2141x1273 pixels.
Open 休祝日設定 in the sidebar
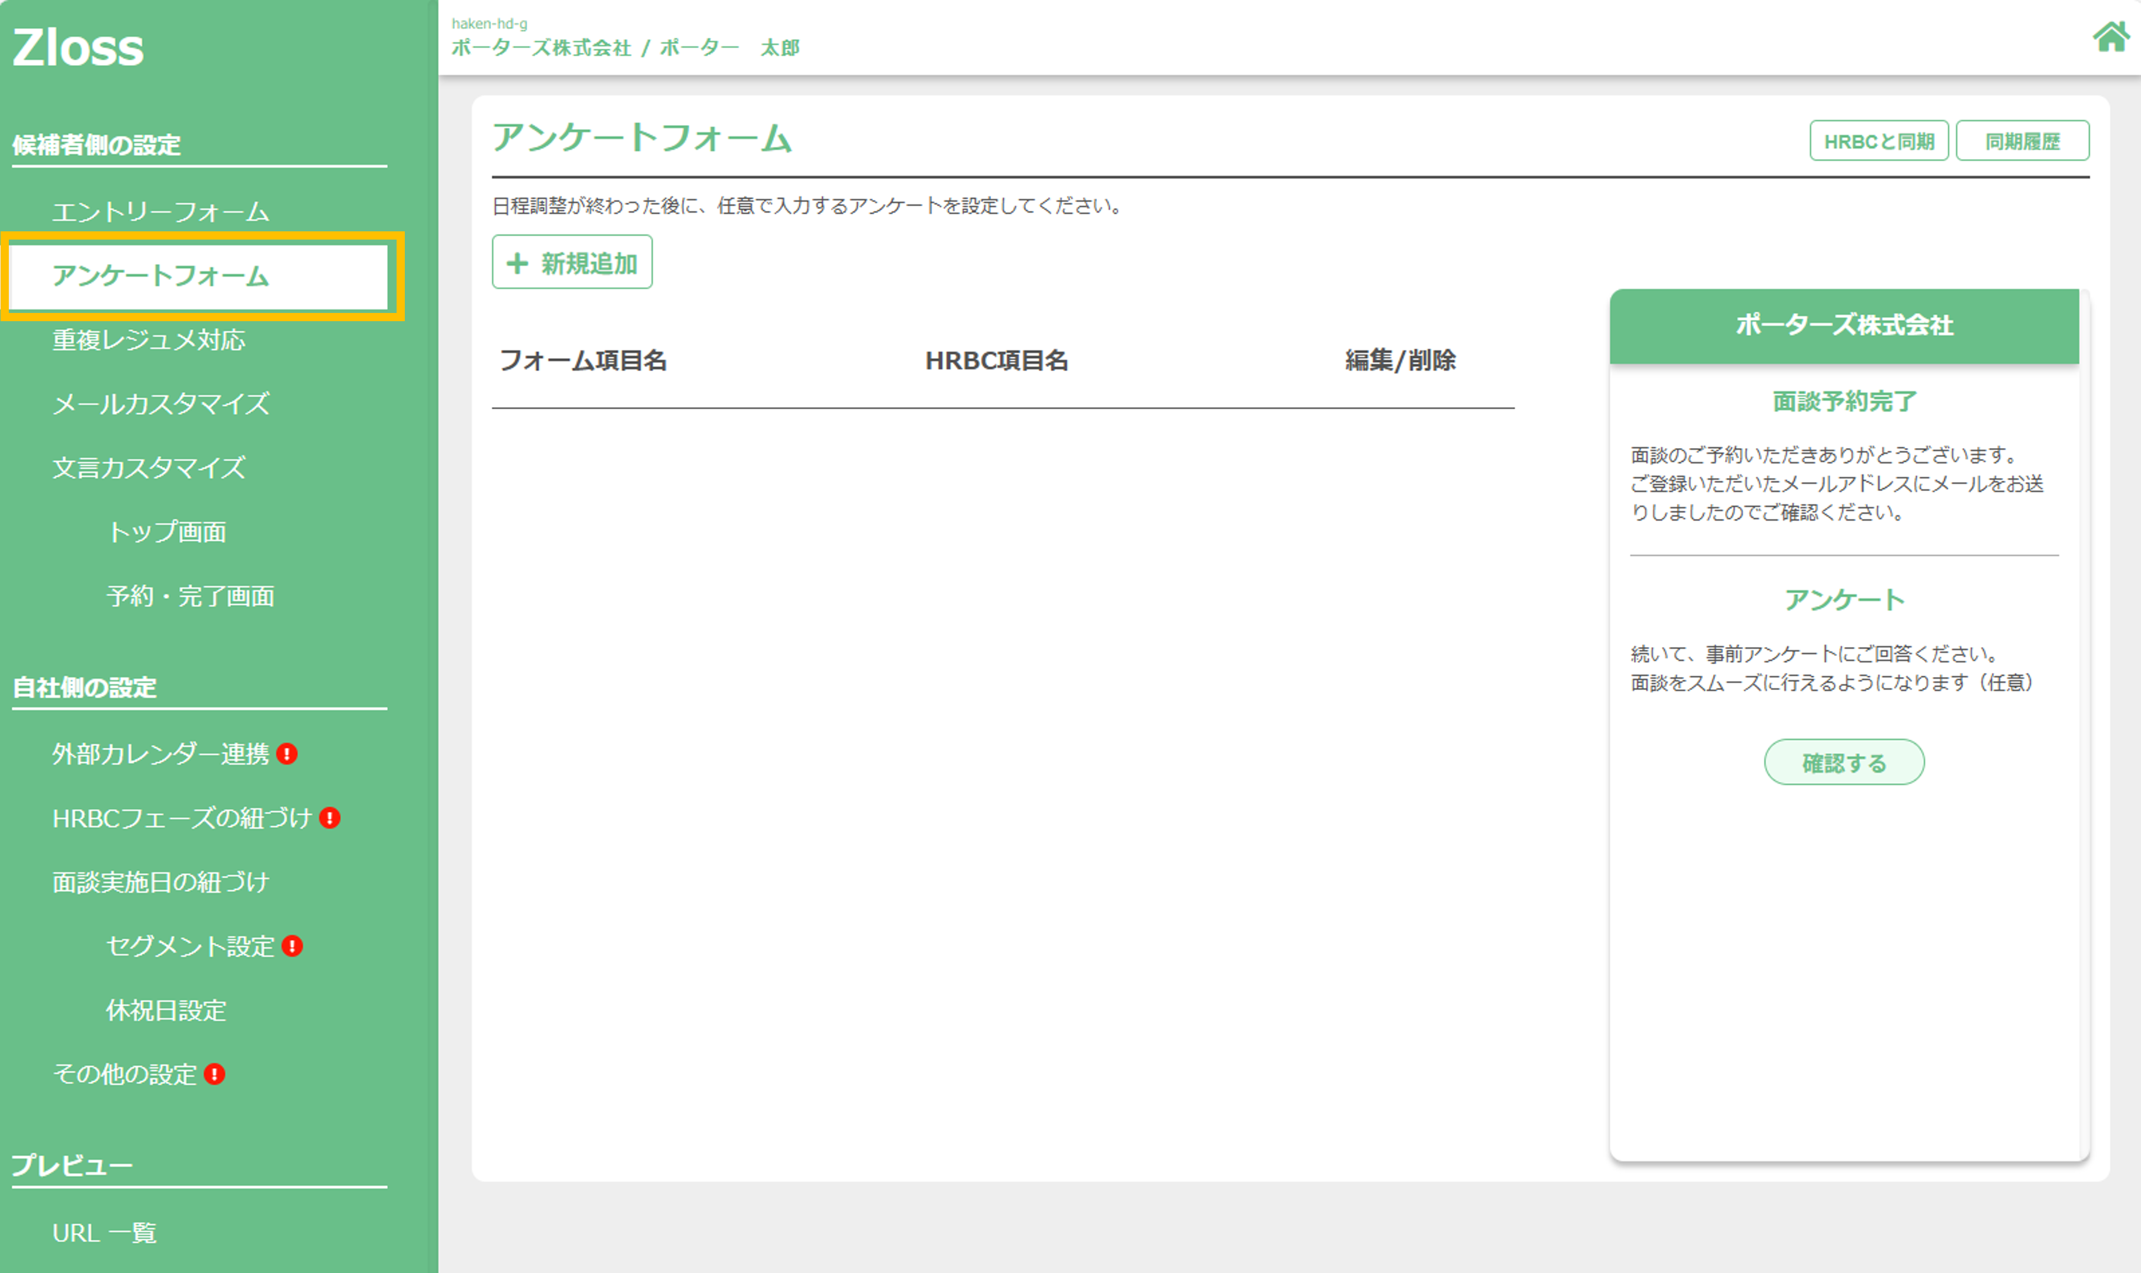point(166,1009)
